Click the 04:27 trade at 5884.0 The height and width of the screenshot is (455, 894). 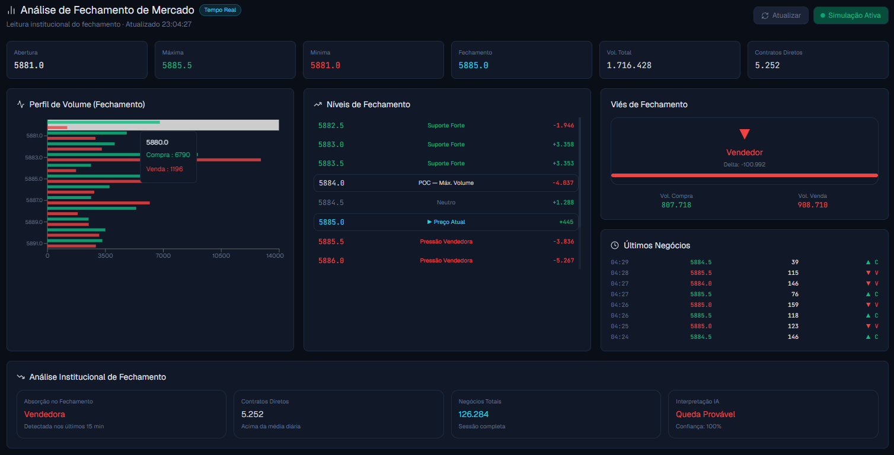(x=745, y=283)
